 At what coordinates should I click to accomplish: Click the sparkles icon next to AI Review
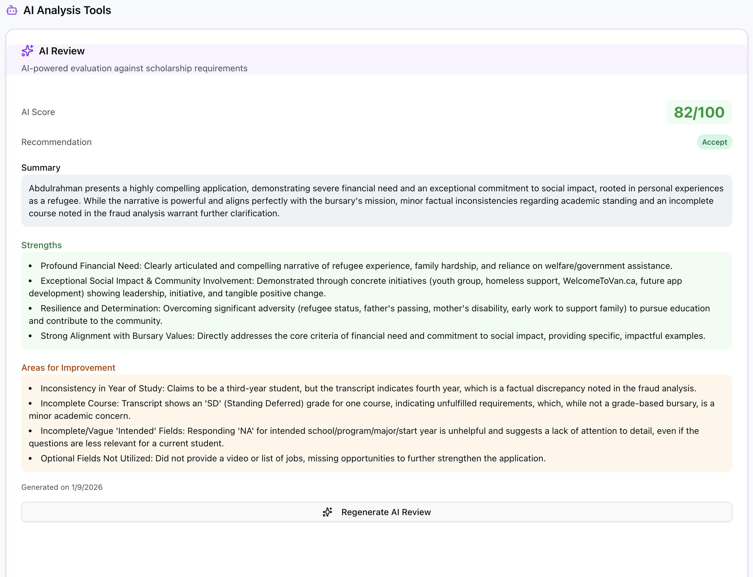[x=27, y=51]
